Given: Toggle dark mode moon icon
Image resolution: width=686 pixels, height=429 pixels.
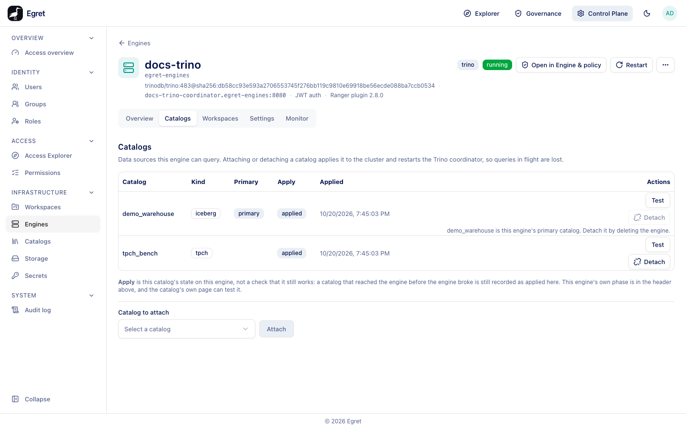Looking at the screenshot, I should tap(647, 13).
